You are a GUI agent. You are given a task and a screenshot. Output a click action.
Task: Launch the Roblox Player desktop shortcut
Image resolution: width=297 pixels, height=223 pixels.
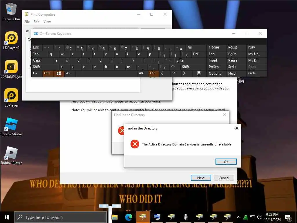pyautogui.click(x=11, y=156)
